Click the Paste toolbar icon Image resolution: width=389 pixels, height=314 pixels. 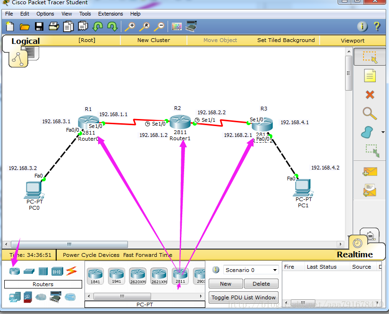83,26
